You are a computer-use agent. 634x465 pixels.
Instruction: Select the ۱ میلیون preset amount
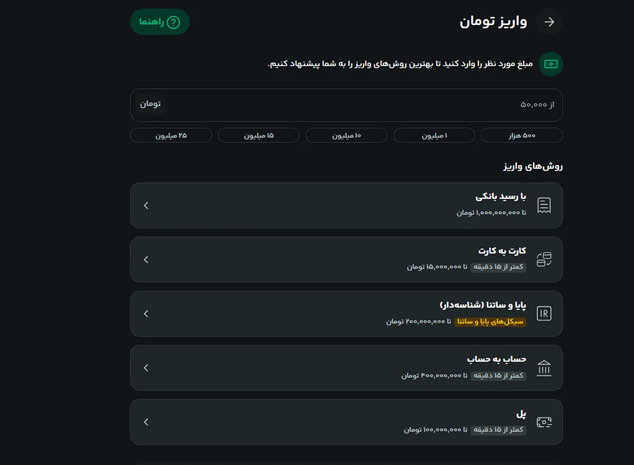point(434,136)
